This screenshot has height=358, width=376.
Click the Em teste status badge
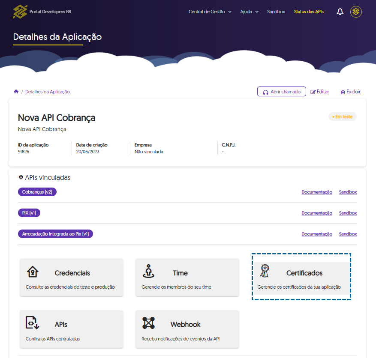pos(343,116)
